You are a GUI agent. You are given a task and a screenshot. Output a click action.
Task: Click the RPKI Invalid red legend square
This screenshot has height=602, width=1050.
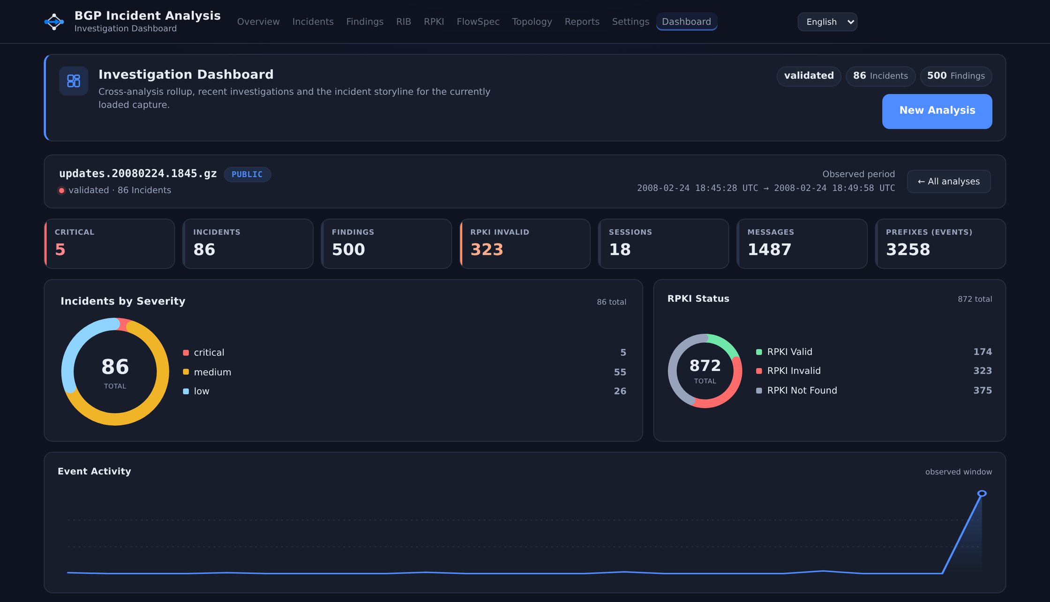pos(759,371)
